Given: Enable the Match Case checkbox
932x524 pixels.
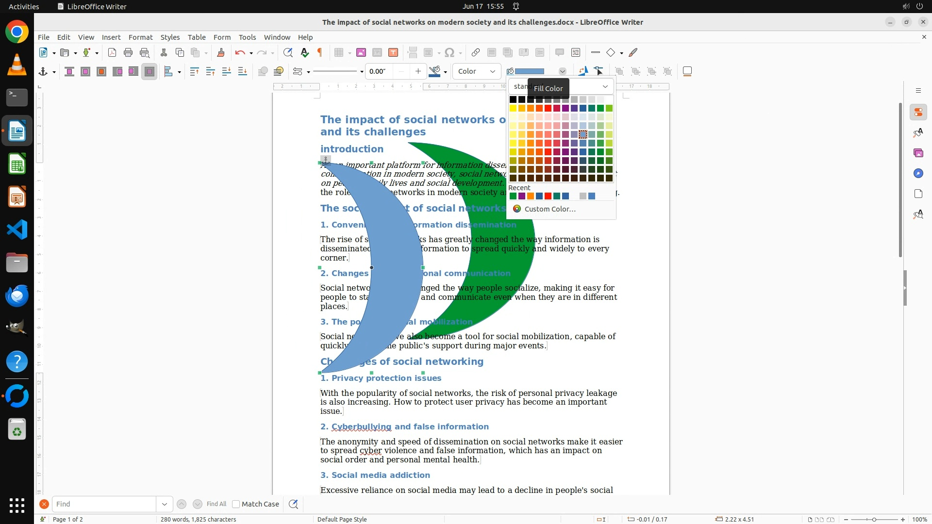Looking at the screenshot, I should pyautogui.click(x=236, y=504).
